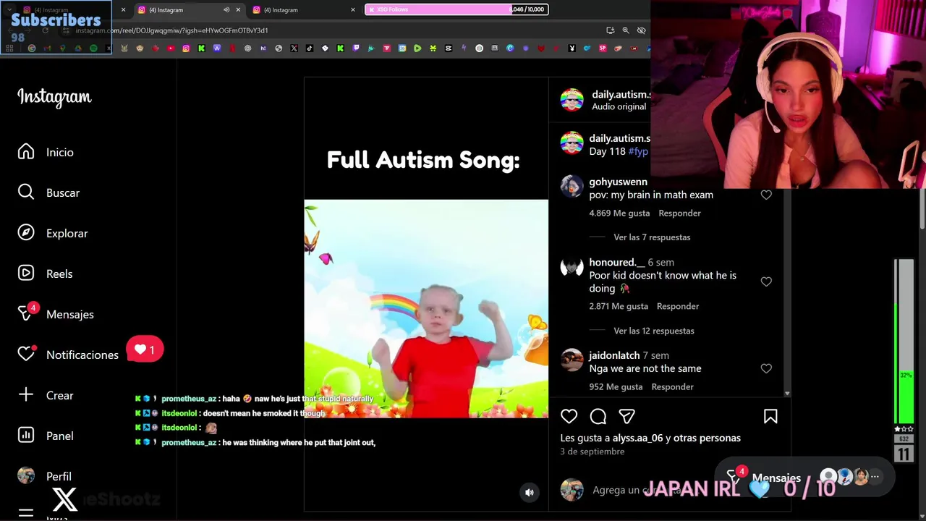Open the hamburger Más menu at sidebar bottom

click(26, 513)
